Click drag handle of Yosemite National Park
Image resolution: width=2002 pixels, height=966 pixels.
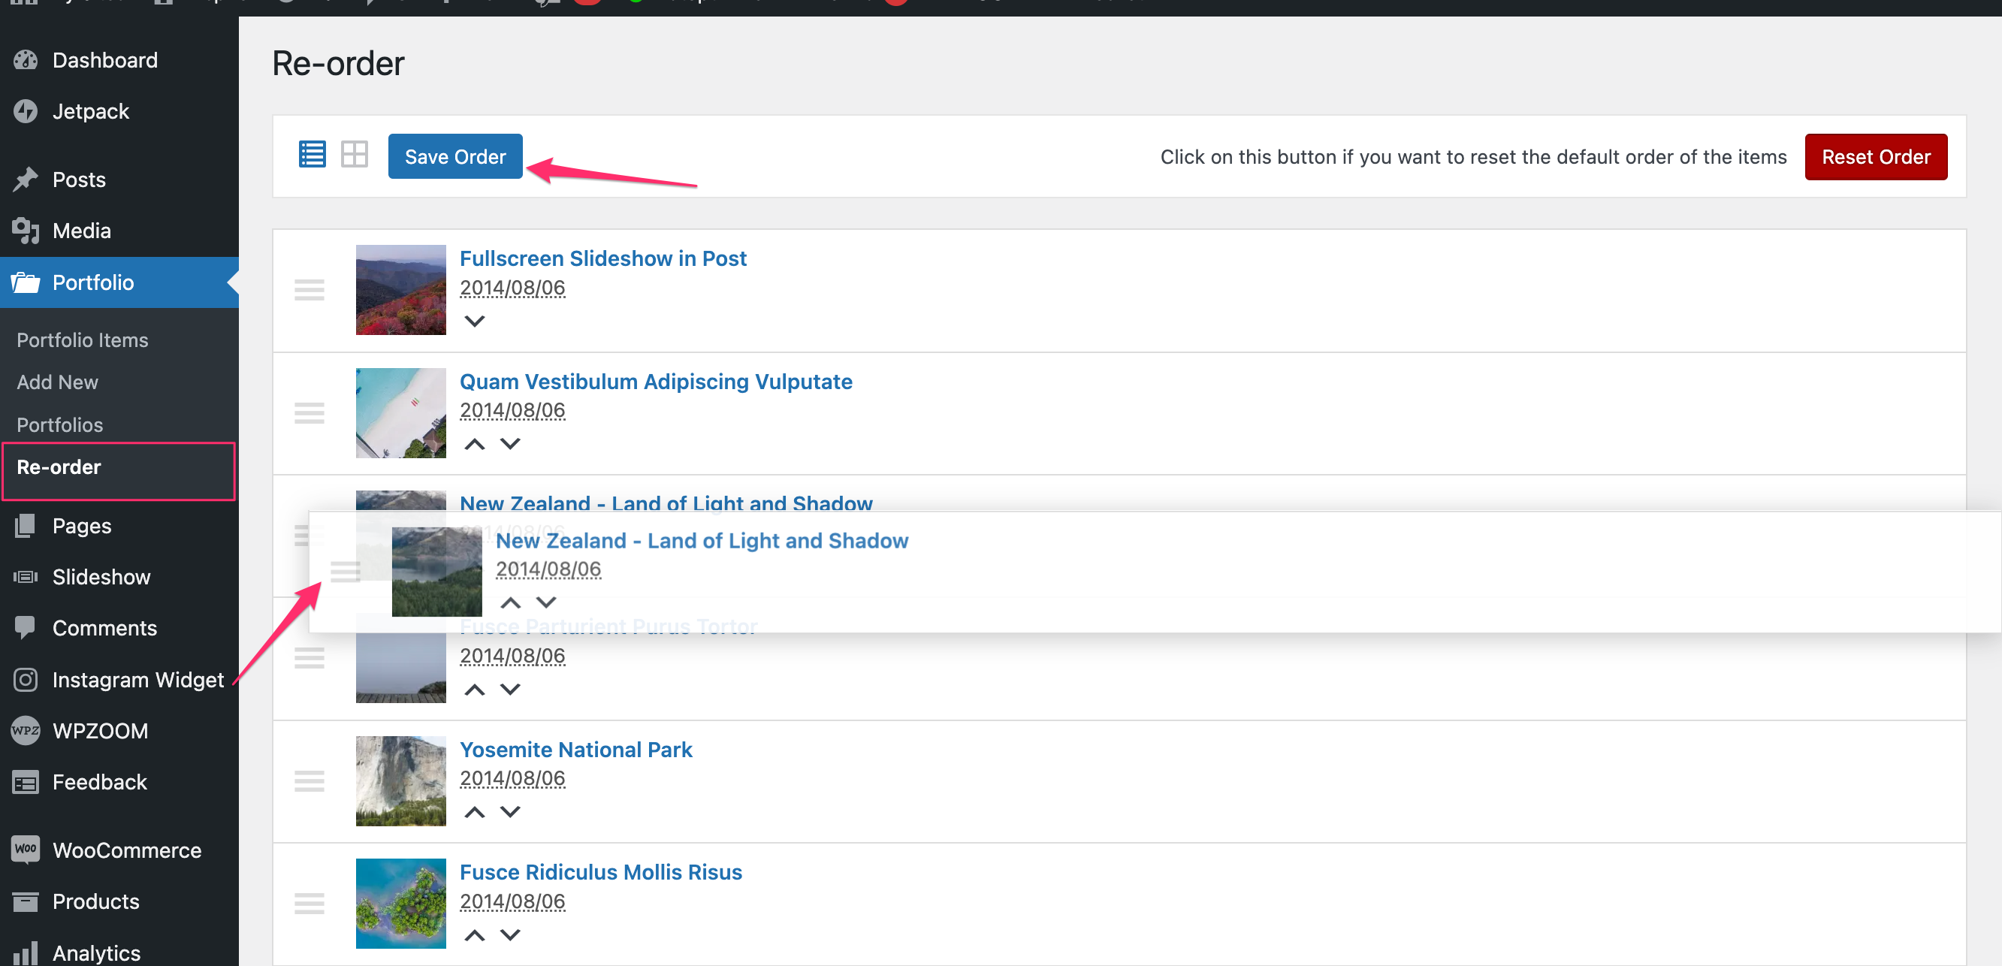click(x=310, y=780)
